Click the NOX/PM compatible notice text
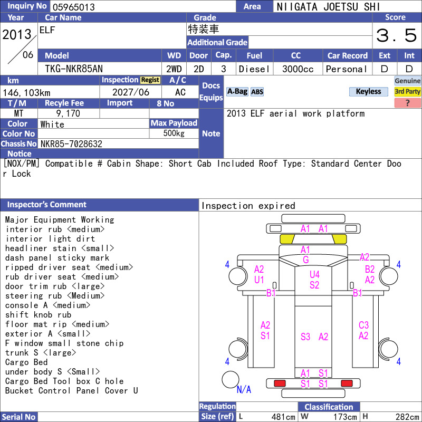Image resolution: width=422 pixels, height=422 pixels. [202, 168]
